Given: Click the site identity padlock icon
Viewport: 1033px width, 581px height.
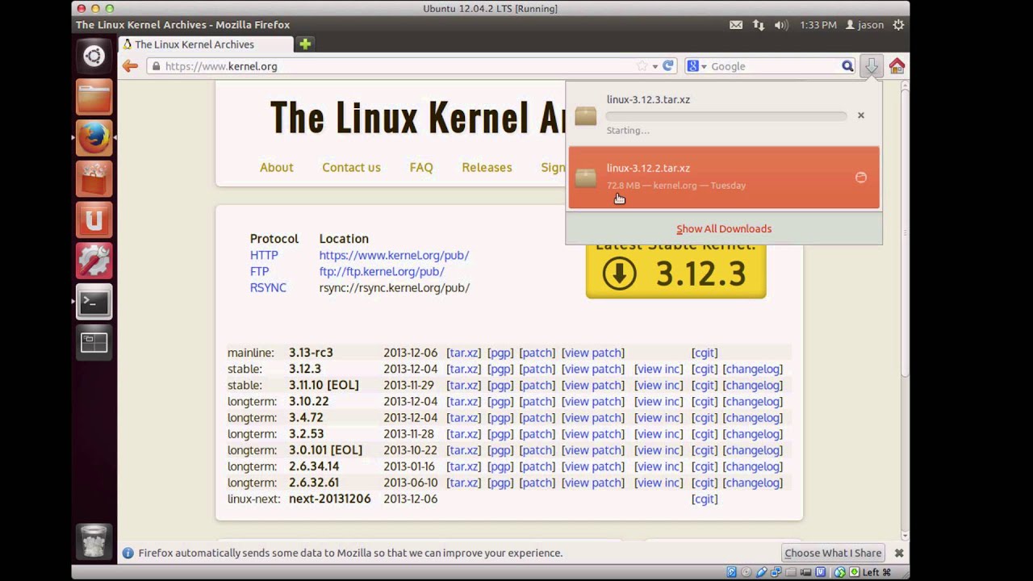Looking at the screenshot, I should 155,66.
